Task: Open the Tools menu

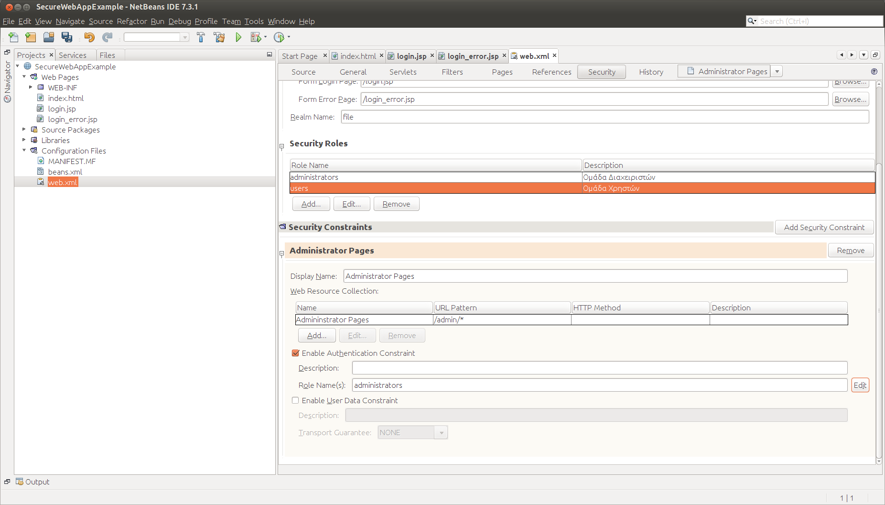Action: [254, 21]
